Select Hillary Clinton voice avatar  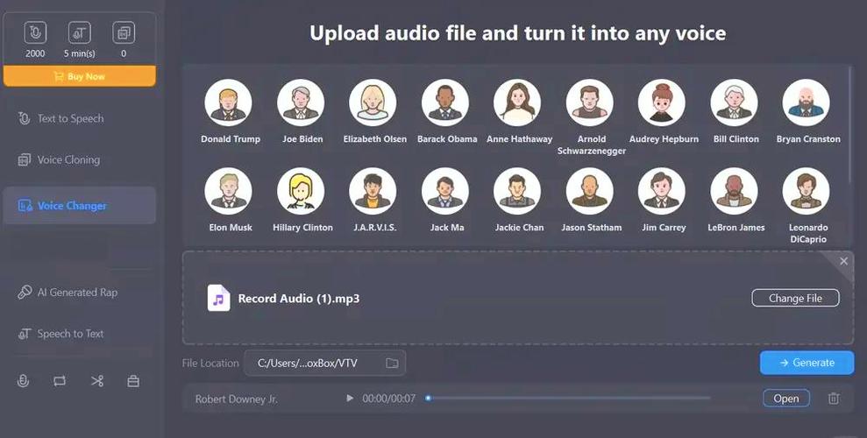tap(301, 191)
